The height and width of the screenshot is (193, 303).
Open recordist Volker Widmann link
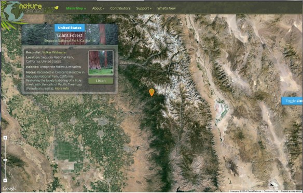54,52
